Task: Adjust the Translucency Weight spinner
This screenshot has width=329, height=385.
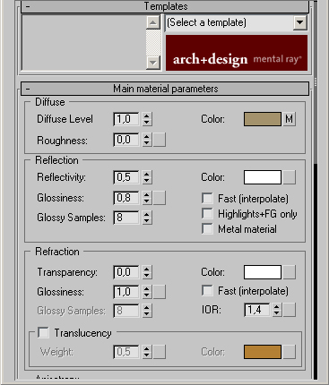Action: 147,352
